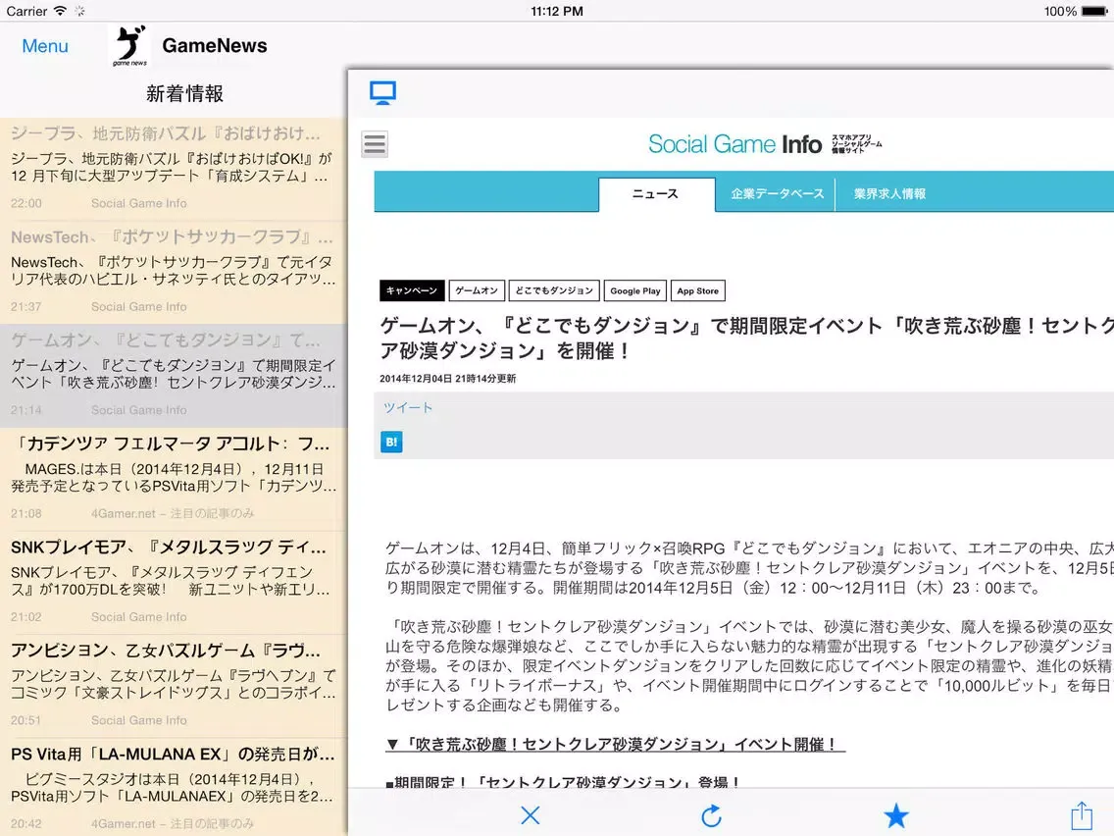Open the share sheet icon
Screen dimensions: 1114x836
[x=1081, y=814]
